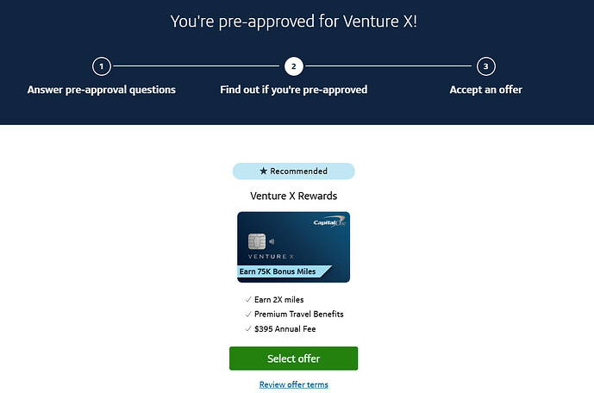Select the Answer pre-approval questions step label
The height and width of the screenshot is (393, 594).
click(102, 90)
